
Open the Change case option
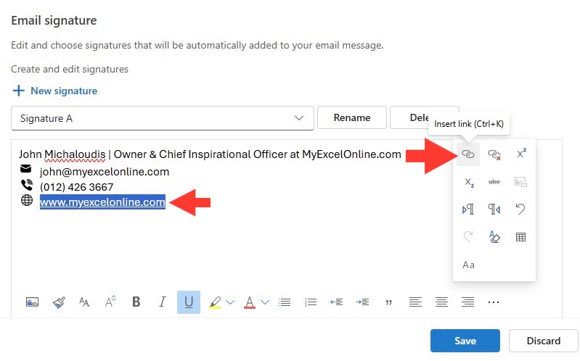[468, 265]
